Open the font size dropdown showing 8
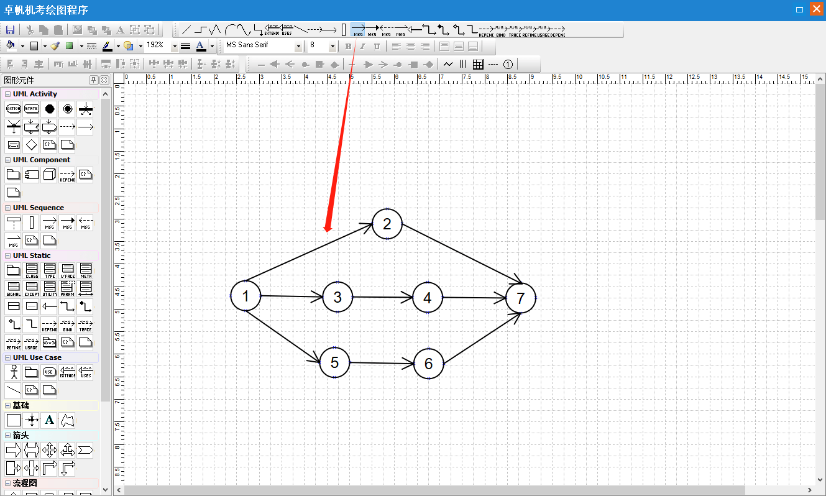 pyautogui.click(x=333, y=46)
